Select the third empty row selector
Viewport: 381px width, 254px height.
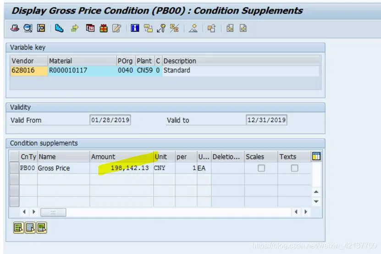(14, 191)
